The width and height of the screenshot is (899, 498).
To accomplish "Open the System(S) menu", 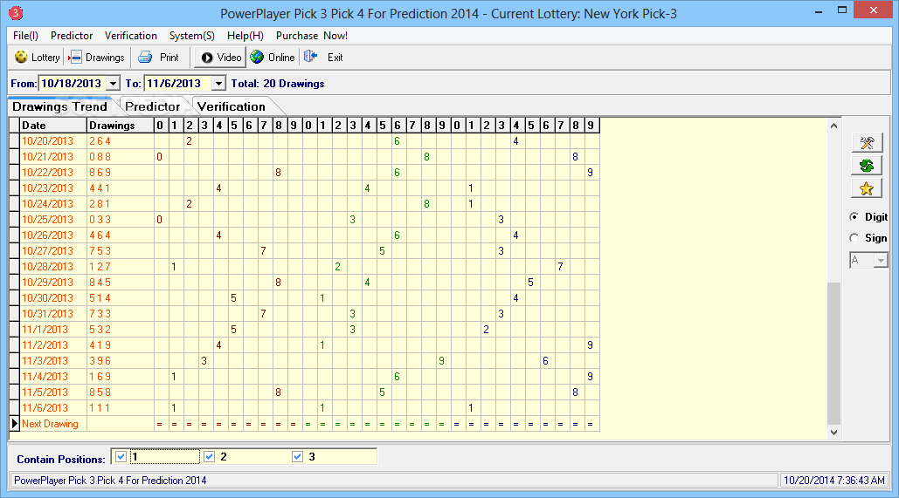I will pos(192,36).
